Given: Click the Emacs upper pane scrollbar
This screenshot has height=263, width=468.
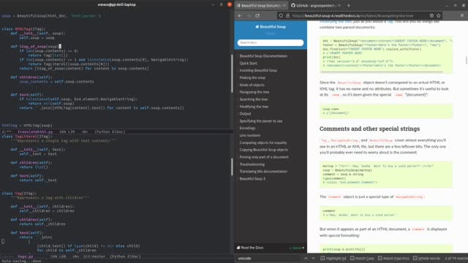Looking at the screenshot, I should tap(232, 73).
